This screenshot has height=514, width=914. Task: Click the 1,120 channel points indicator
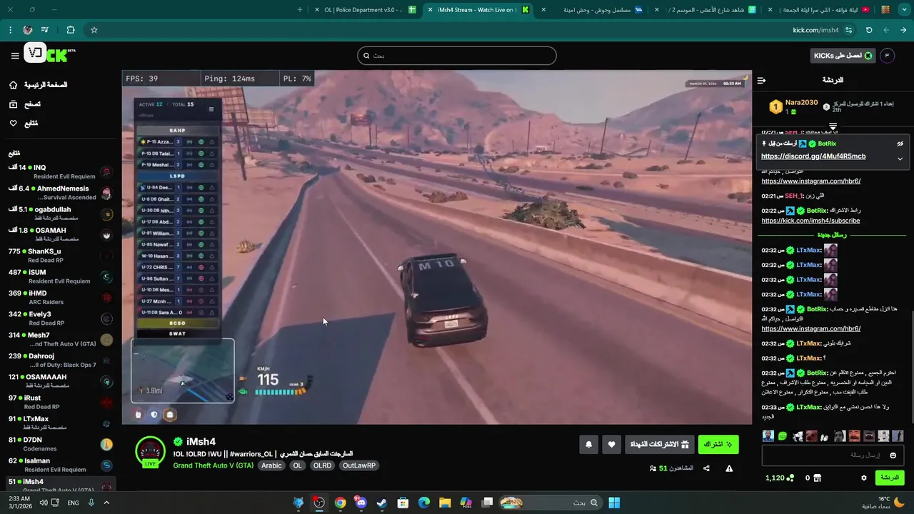point(780,478)
